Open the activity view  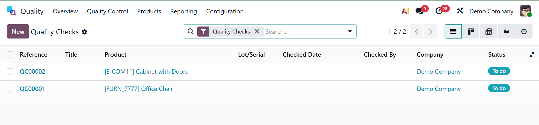524,32
